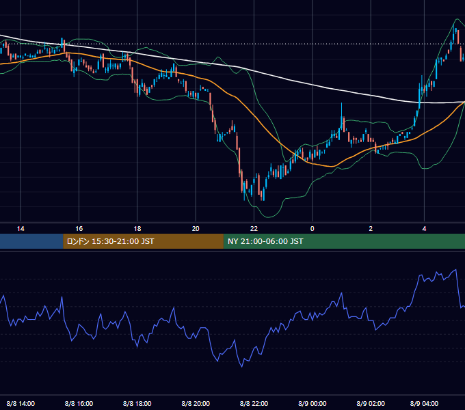Click the ロンドン 15:30-21:00 JST session bar
465x410 pixels.
[x=143, y=241]
